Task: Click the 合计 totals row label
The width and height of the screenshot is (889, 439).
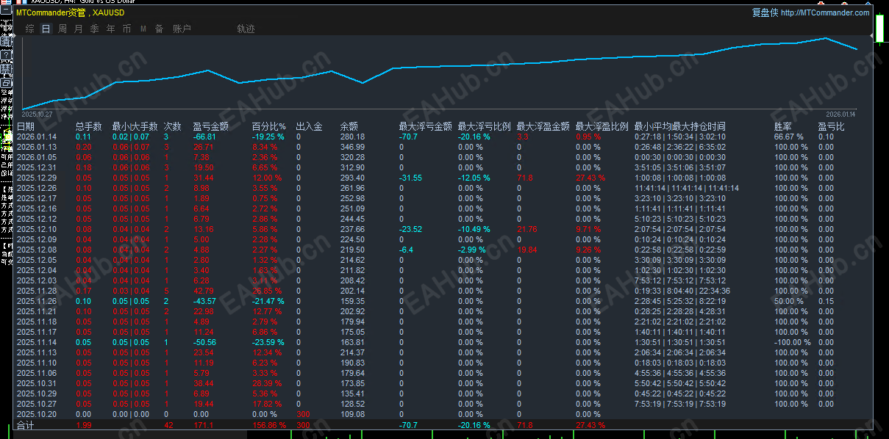Action: [x=26, y=425]
